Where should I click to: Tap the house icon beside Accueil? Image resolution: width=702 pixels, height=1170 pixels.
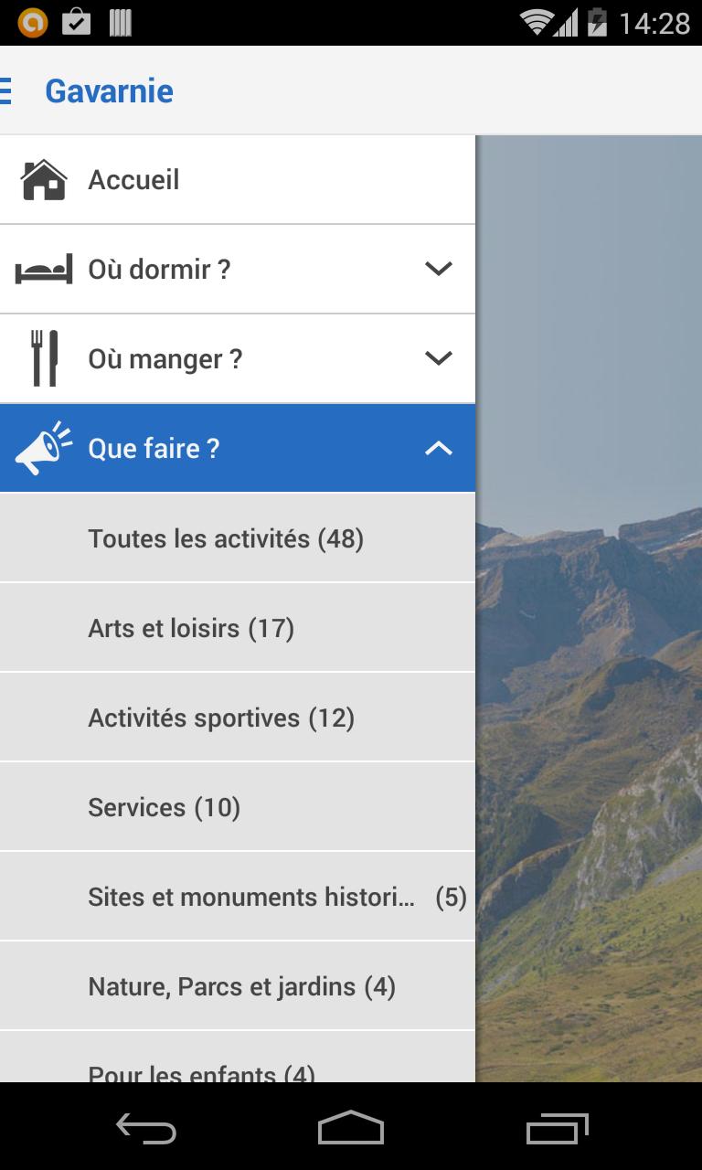click(x=43, y=180)
